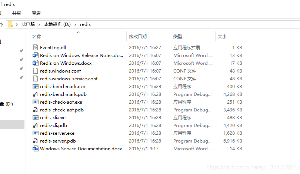Select the file name redis.windows.conf
The width and height of the screenshot is (300, 174).
click(60, 71)
